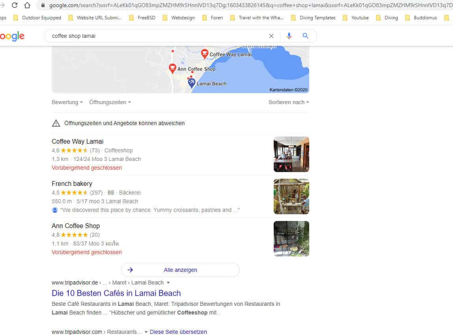Open Webdesign bookmark folder
The height and width of the screenshot is (335, 453).
click(x=179, y=18)
